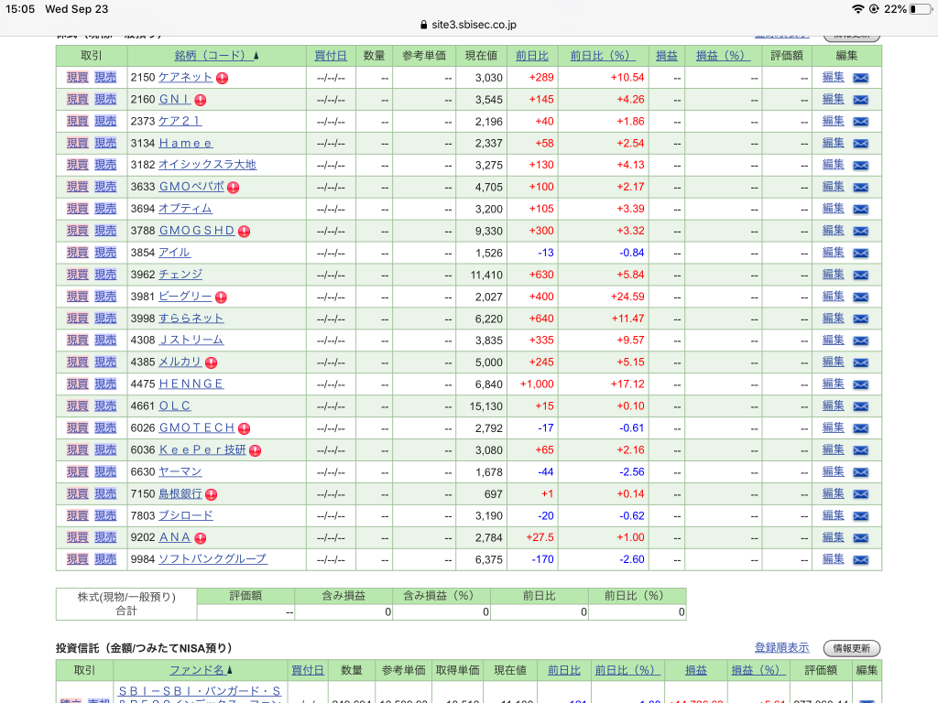This screenshot has height=703, width=938.
Task: Open the SBI・バンガード fund link
Action: [x=200, y=695]
